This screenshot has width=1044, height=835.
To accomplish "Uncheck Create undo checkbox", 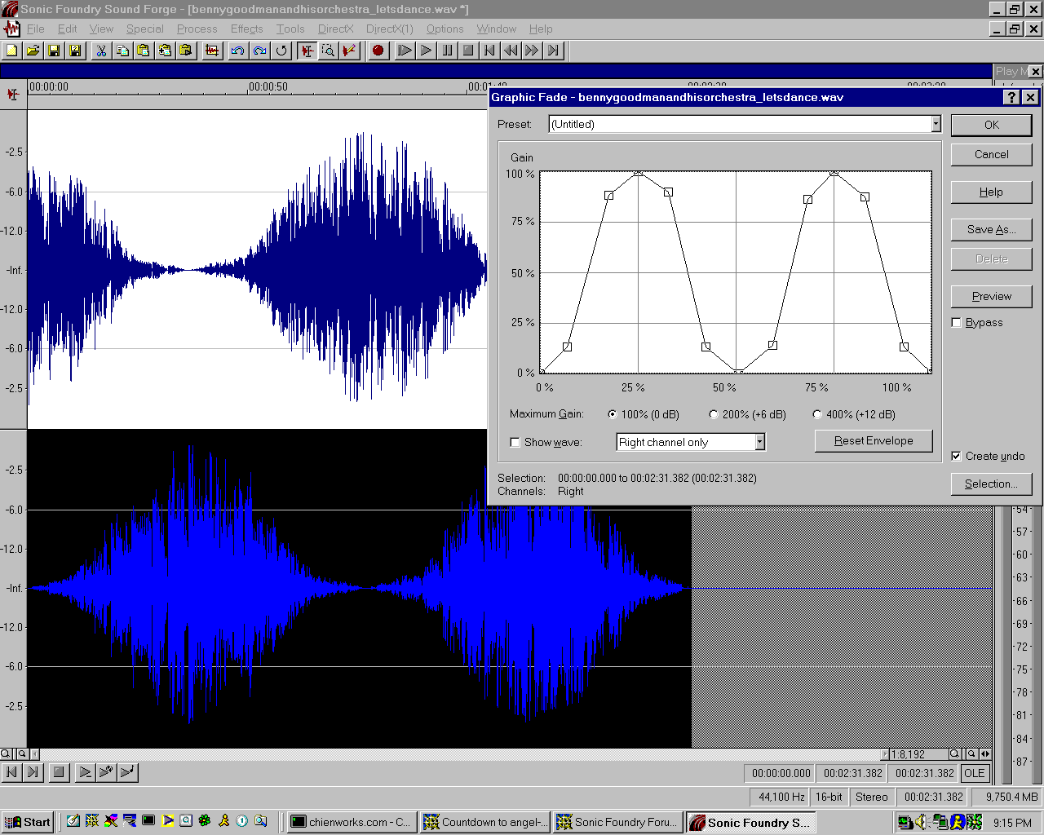I will point(957,456).
